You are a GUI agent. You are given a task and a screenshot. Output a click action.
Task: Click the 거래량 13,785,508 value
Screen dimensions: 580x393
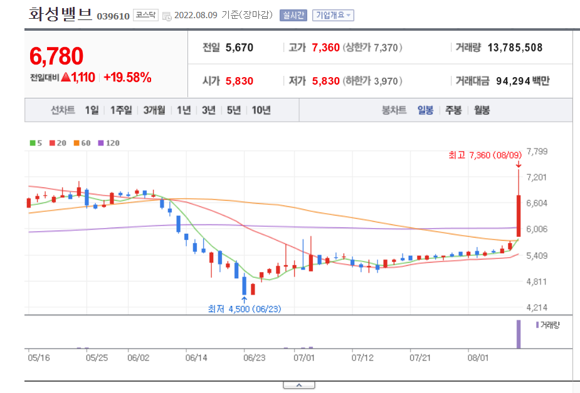tap(515, 48)
